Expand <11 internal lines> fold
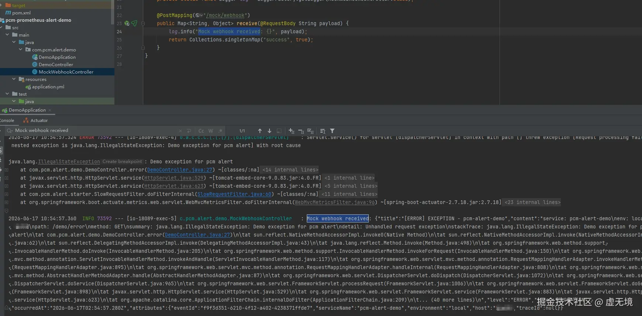 (349, 194)
